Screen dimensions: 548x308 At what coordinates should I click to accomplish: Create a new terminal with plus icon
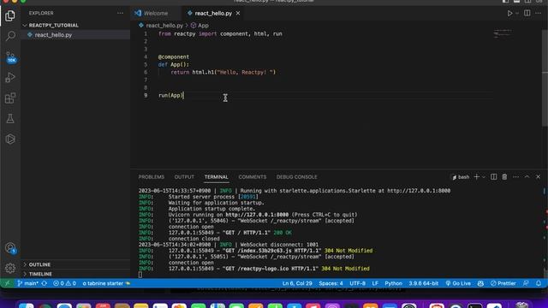pyautogui.click(x=476, y=177)
